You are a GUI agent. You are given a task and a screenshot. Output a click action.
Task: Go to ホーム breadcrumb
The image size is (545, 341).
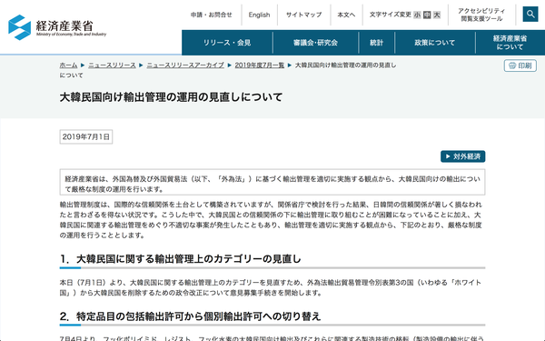(68, 65)
